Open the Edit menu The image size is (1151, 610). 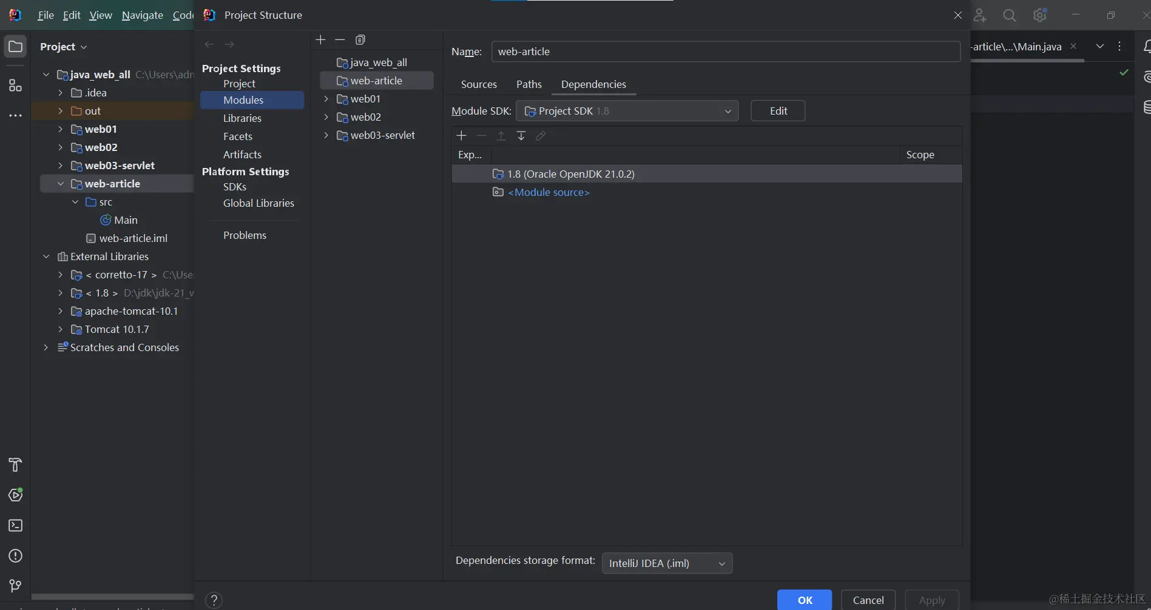(x=72, y=15)
